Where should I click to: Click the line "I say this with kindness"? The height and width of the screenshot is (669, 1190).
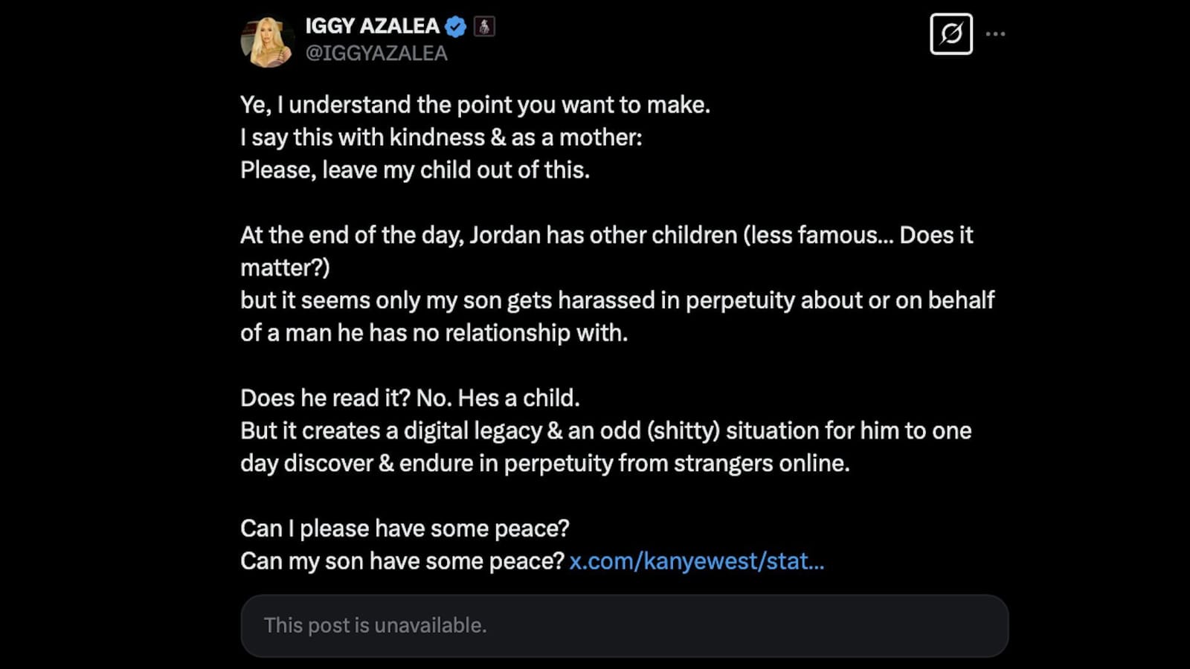tap(440, 138)
